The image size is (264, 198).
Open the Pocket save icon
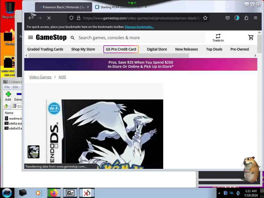click(x=228, y=18)
